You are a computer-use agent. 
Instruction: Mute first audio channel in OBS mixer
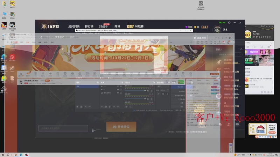pyautogui.click(x=148, y=91)
